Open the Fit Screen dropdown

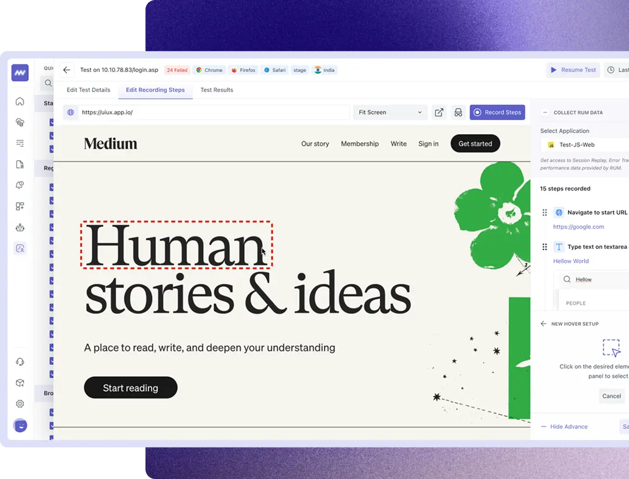point(390,113)
